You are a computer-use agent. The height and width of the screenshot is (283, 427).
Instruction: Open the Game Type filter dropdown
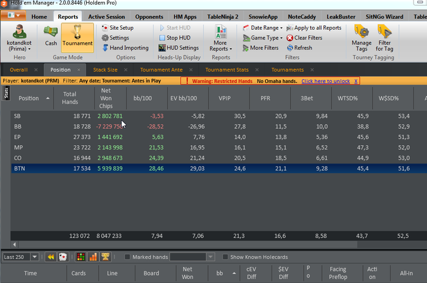click(262, 38)
